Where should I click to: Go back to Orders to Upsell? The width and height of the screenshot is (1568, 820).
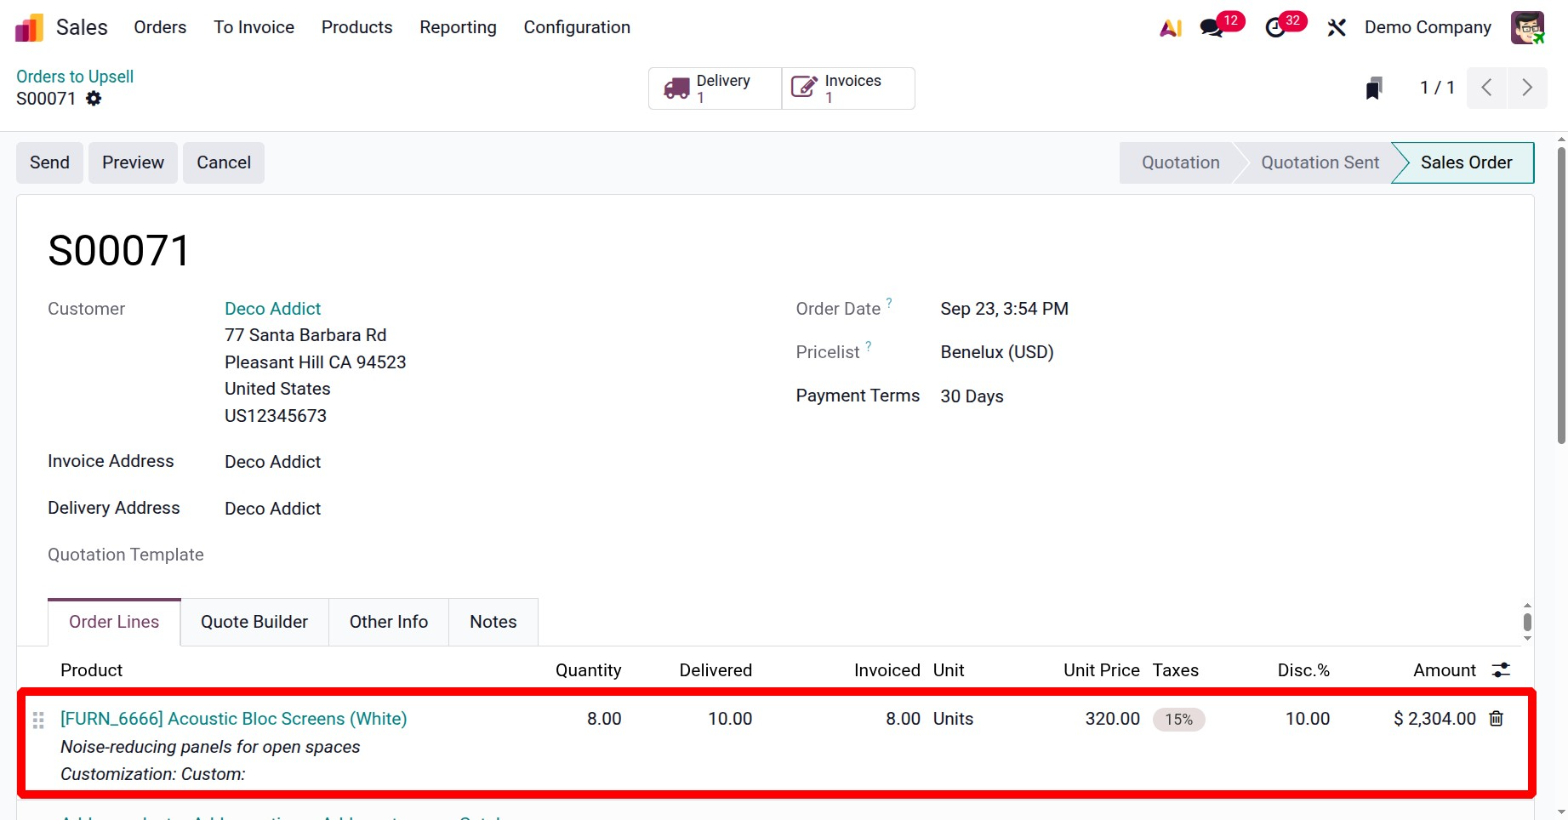75,77
